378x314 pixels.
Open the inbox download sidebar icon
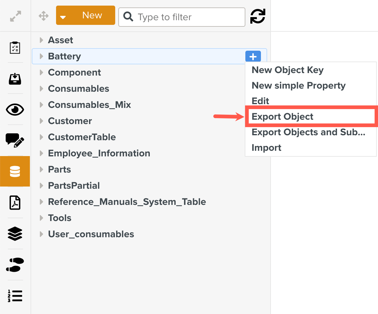(15, 79)
